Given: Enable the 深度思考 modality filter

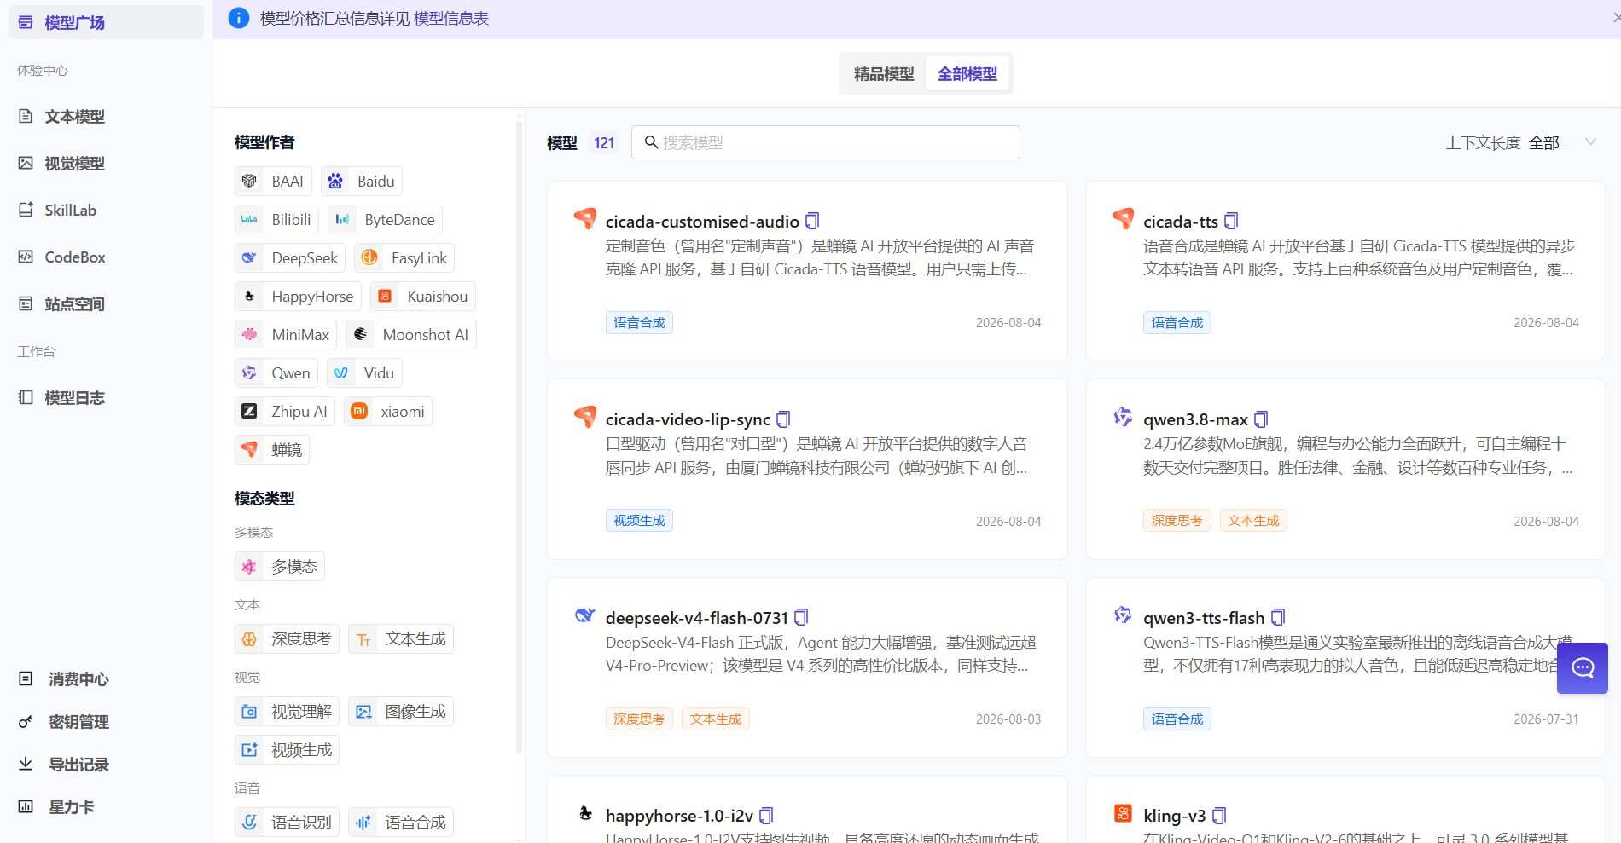Looking at the screenshot, I should pyautogui.click(x=288, y=638).
